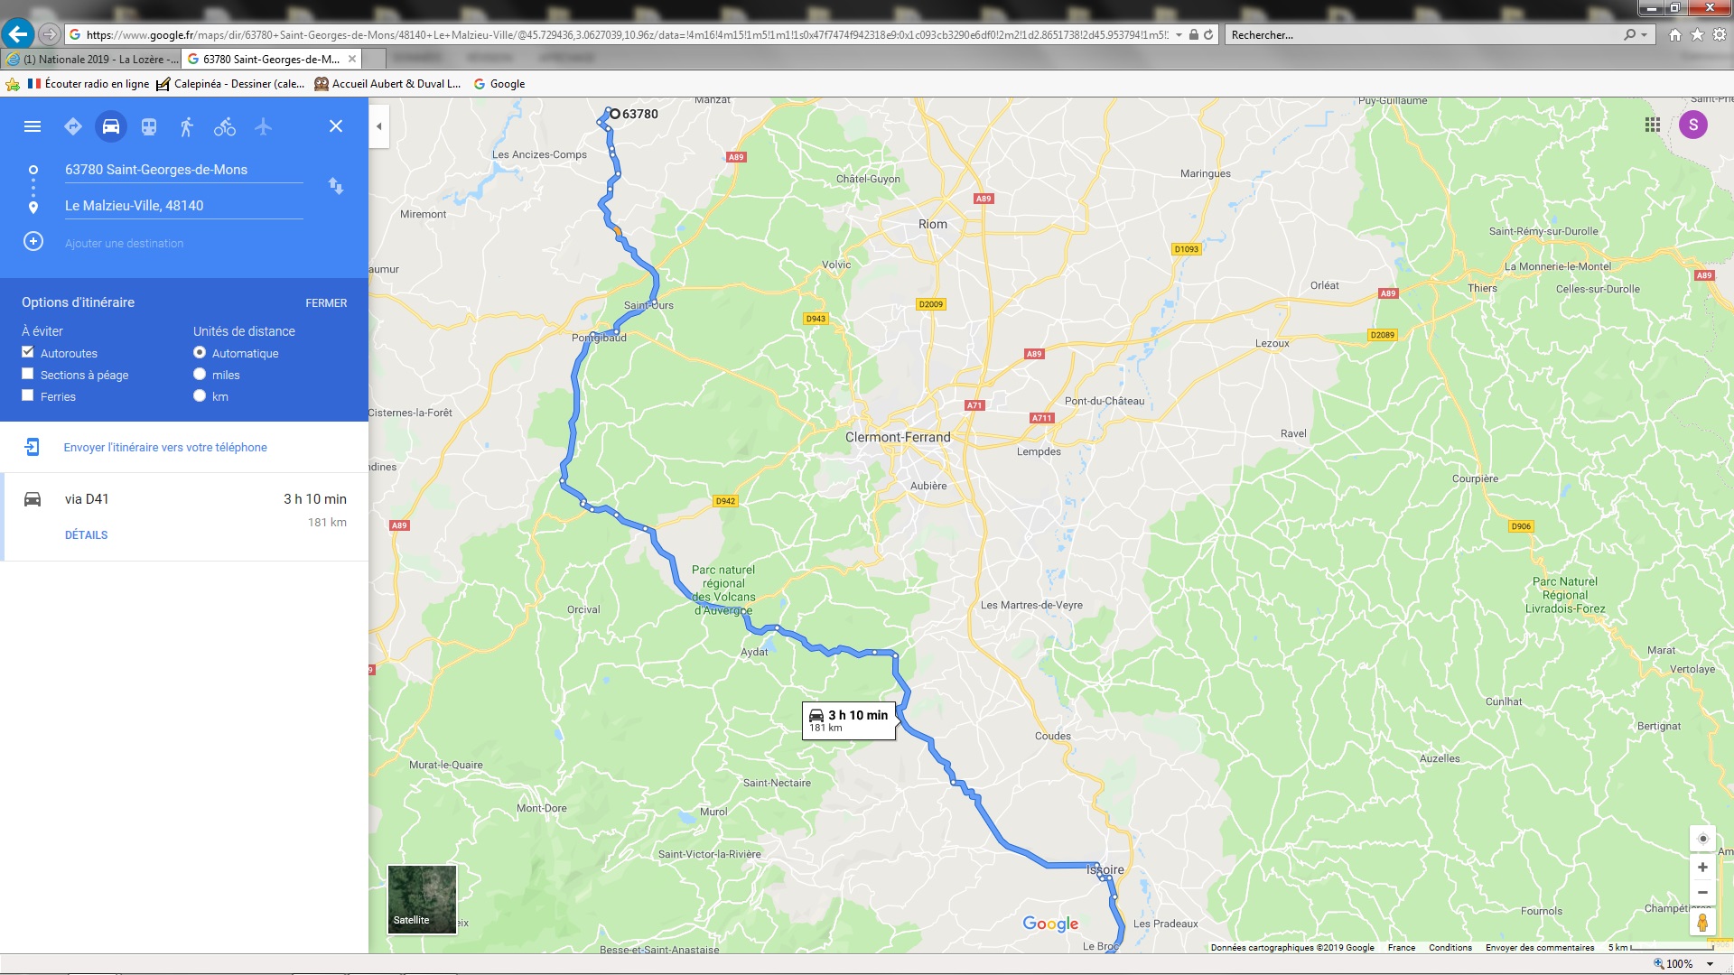Click the Issoire label on map

point(1105,869)
